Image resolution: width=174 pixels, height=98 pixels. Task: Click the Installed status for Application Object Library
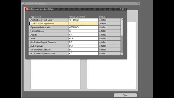pyautogui.click(x=110, y=20)
